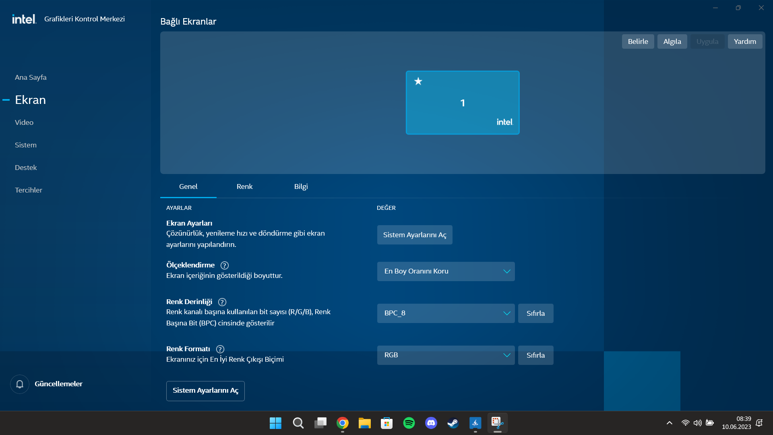The width and height of the screenshot is (773, 435).
Task: Open Tercihler in the sidebar
Action: tap(29, 190)
